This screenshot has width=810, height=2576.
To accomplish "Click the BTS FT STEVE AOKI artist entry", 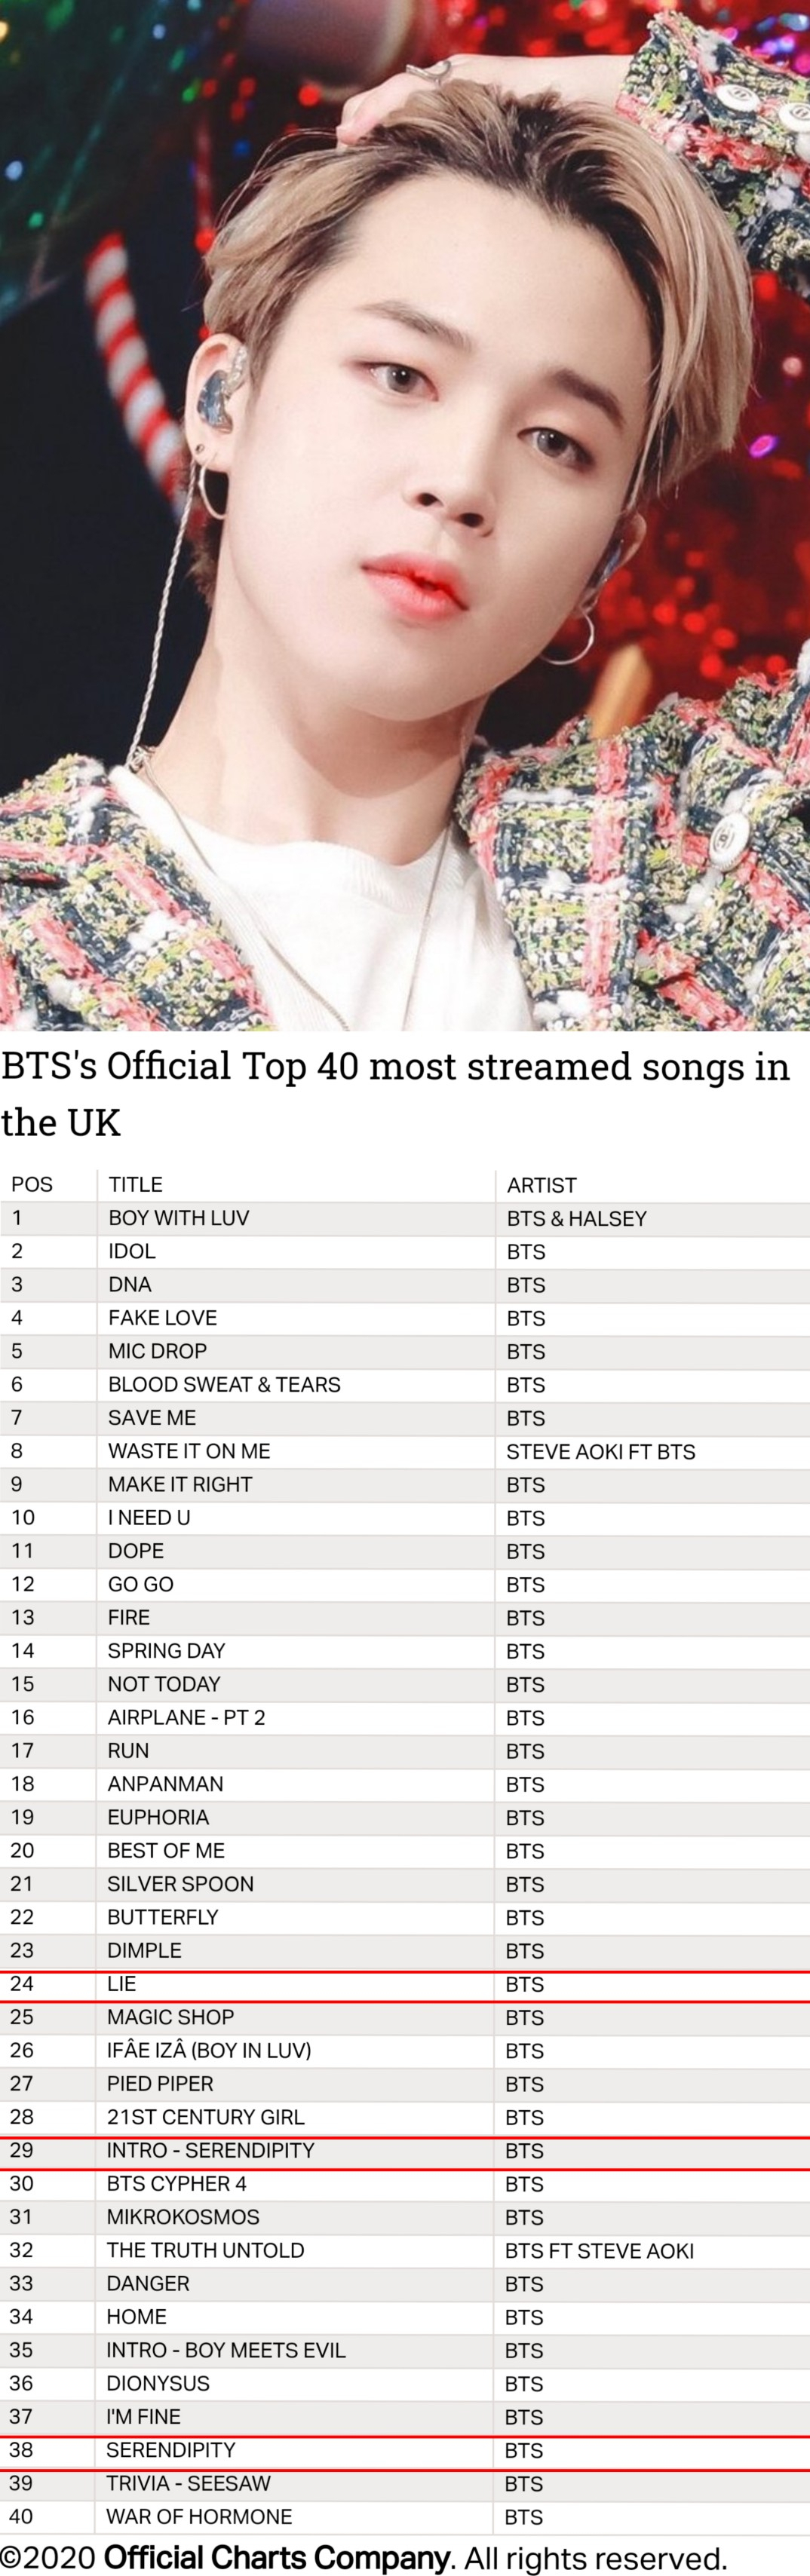I will (599, 2250).
